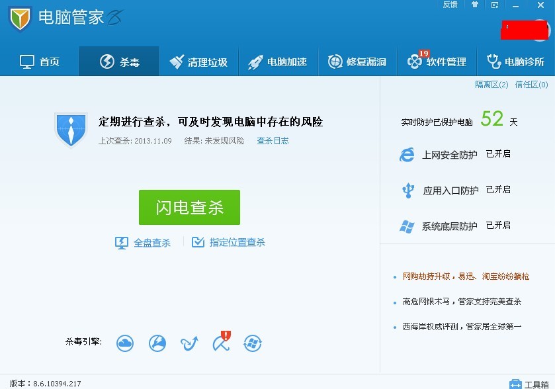Viewport: 555px width, 389px height.
Task: Open the 首页 home tab
Action: [x=39, y=62]
